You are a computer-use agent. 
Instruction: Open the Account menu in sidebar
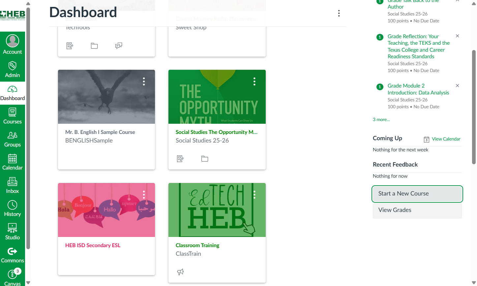coord(13,45)
